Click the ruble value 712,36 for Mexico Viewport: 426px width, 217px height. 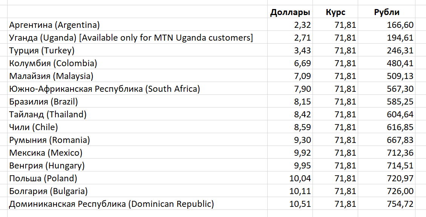(x=387, y=153)
